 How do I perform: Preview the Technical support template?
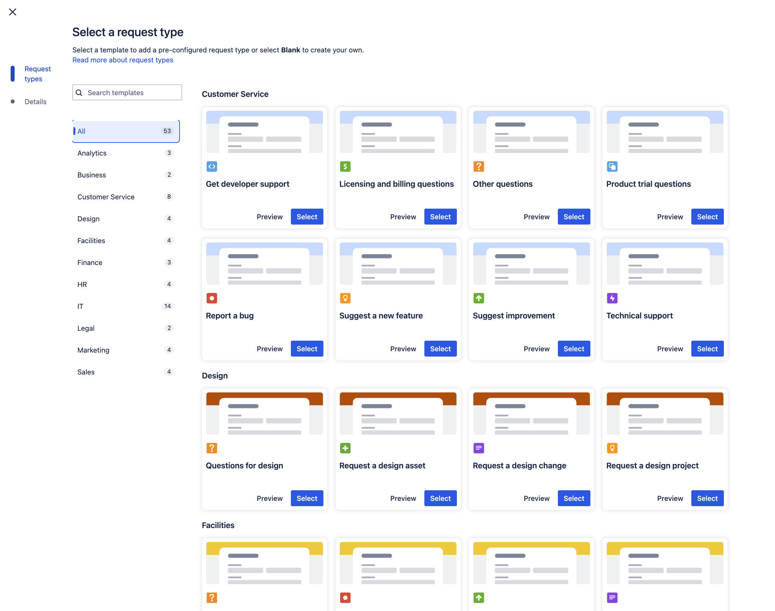(x=670, y=348)
